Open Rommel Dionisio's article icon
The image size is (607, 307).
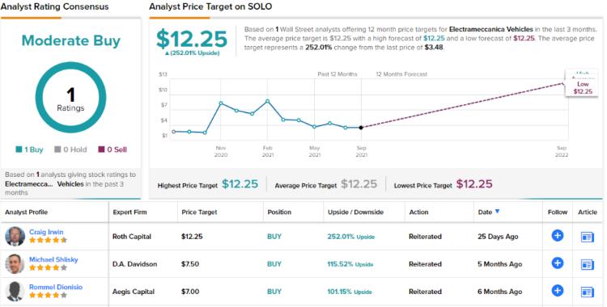point(588,292)
